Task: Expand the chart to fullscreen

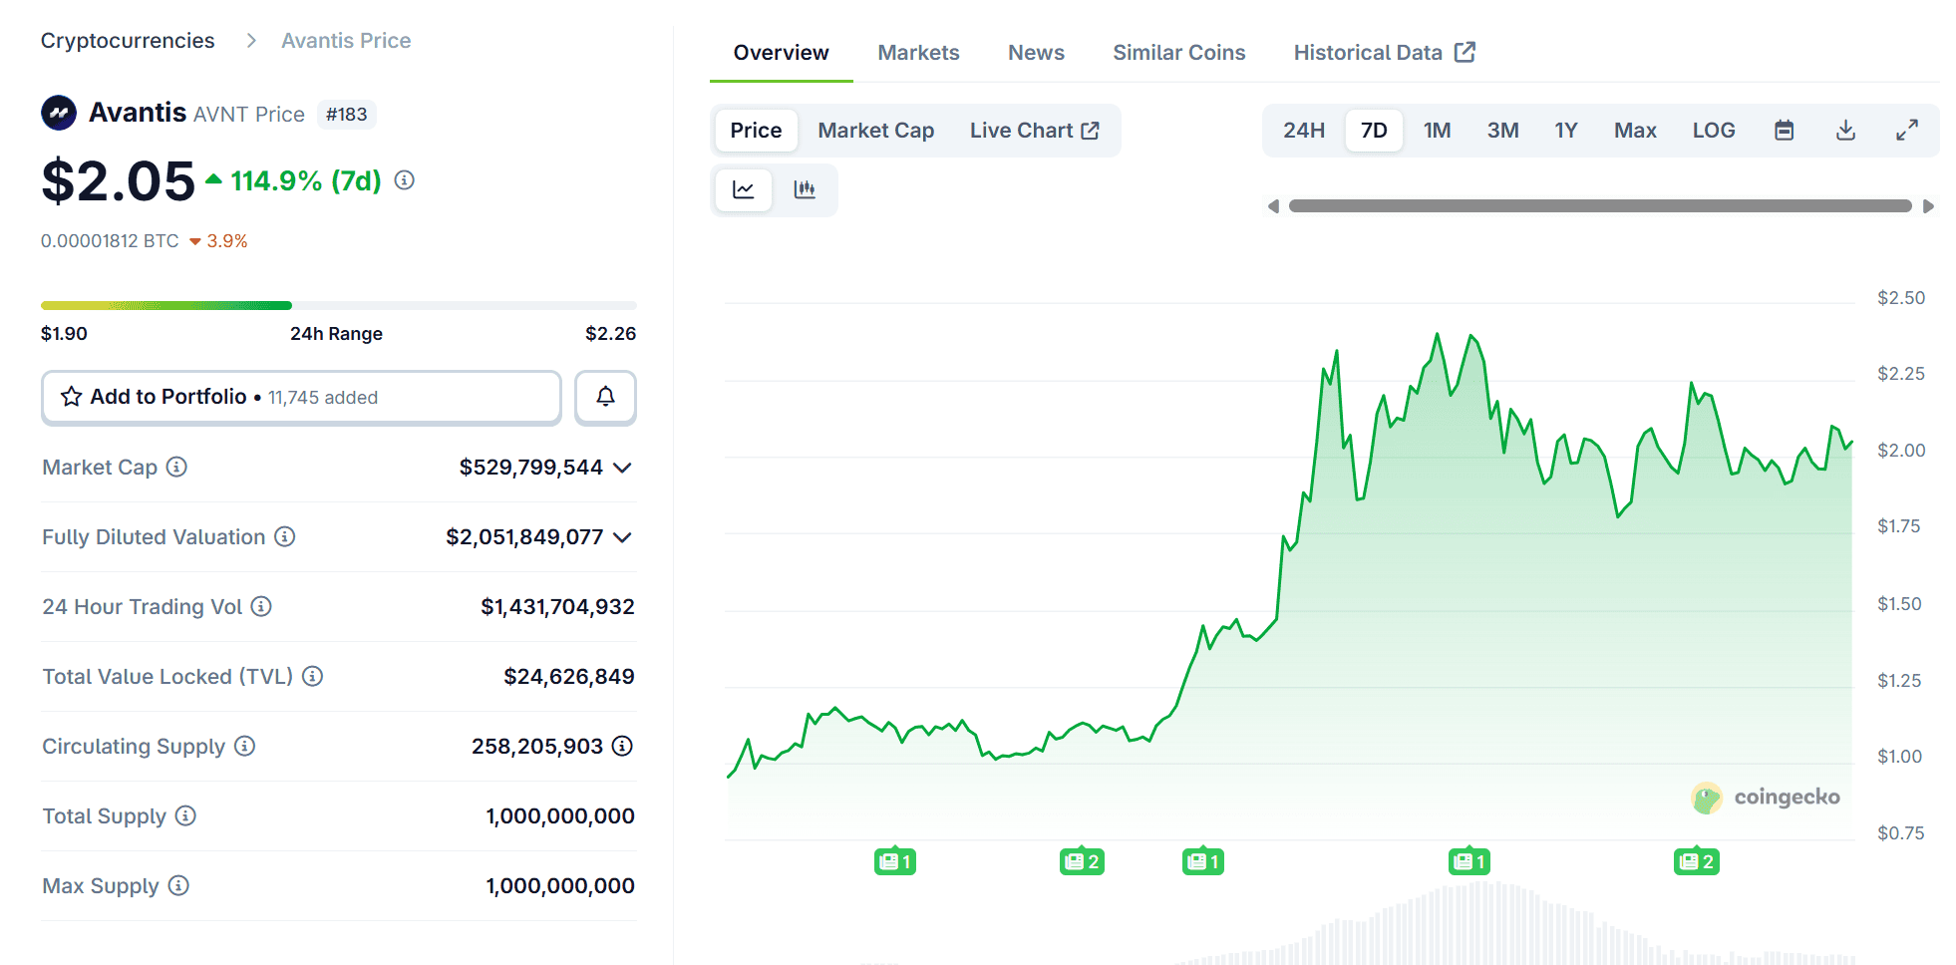Action: coord(1906,131)
